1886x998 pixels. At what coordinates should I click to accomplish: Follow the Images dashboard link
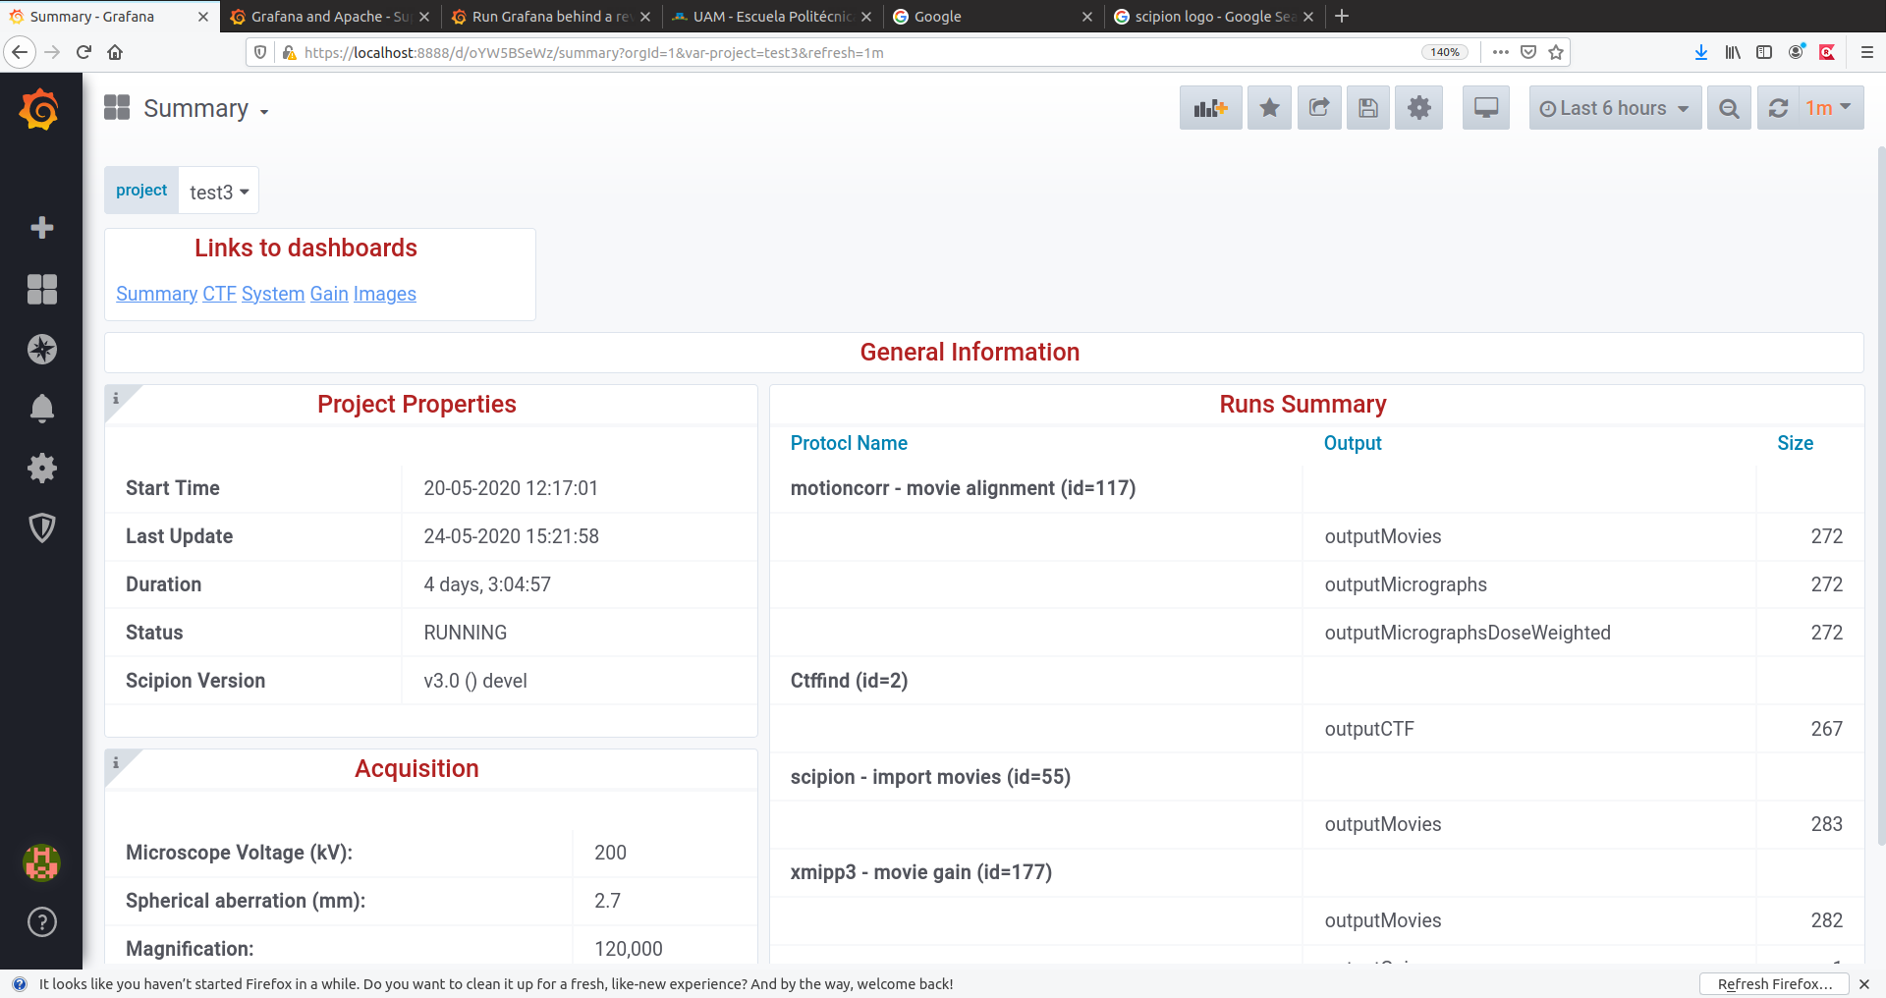pyautogui.click(x=385, y=294)
